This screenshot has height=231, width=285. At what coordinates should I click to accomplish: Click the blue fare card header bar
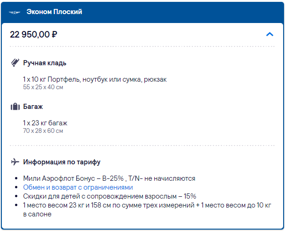tap(142, 12)
